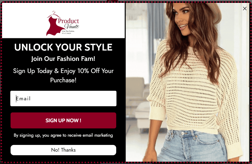This screenshot has height=164, width=252.
Task: Click the sweater's ribbed sleeve cuff
Action: [157, 113]
